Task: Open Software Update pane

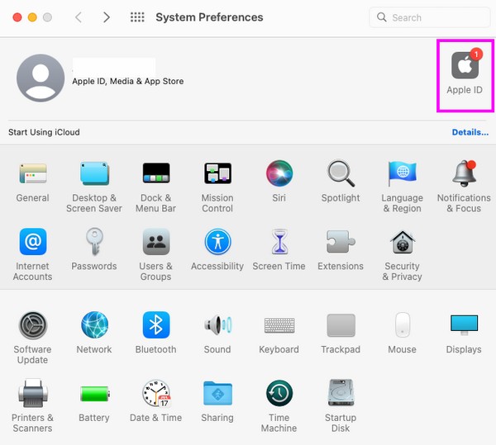Action: (33, 325)
